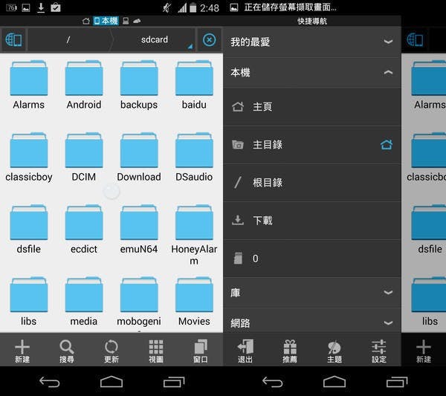Expand the 庫 (Library) section
Image resolution: width=446 pixels, height=396 pixels.
tap(312, 292)
